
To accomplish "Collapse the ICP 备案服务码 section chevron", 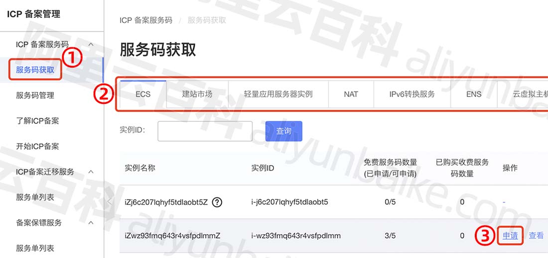I will coord(91,44).
